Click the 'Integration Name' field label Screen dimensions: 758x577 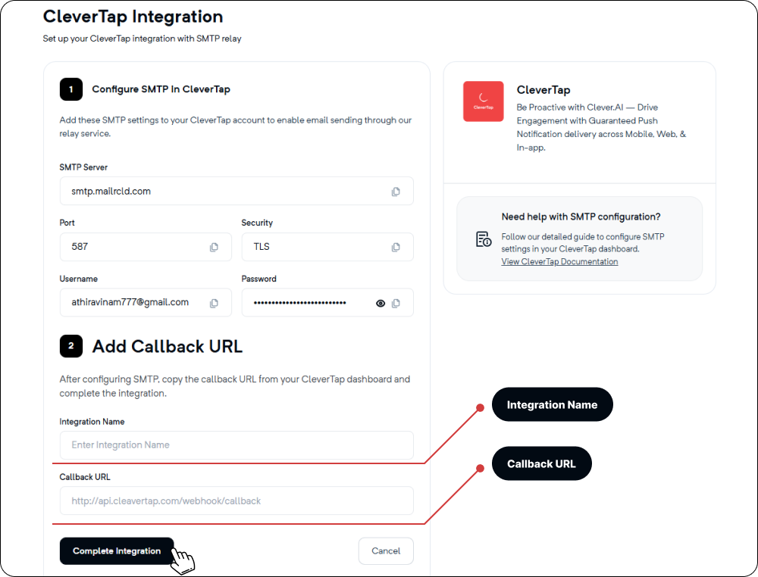point(92,422)
